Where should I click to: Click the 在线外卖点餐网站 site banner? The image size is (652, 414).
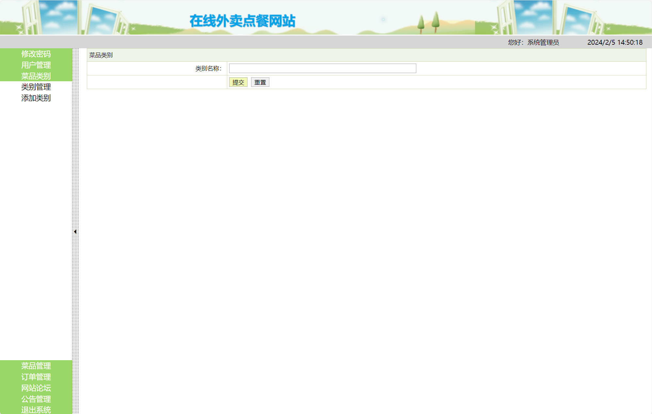242,20
